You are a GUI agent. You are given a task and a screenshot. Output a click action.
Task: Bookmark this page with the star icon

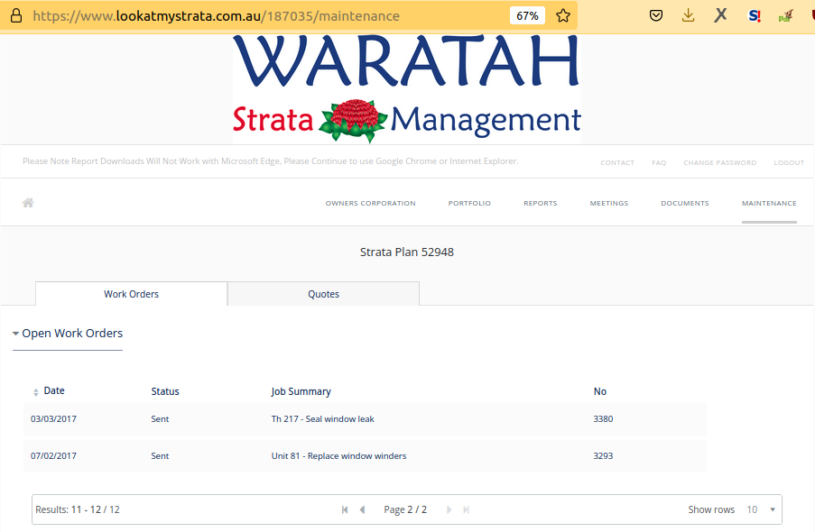(x=563, y=15)
